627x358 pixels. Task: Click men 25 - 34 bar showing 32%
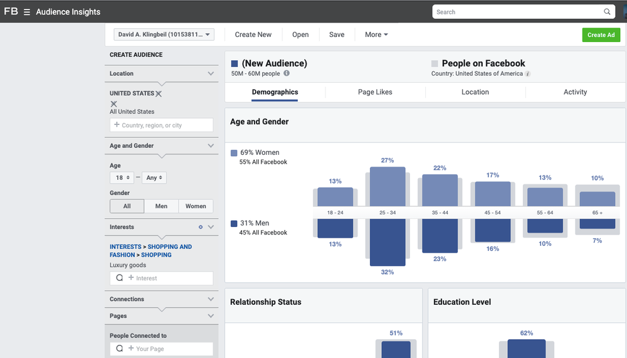click(x=387, y=243)
